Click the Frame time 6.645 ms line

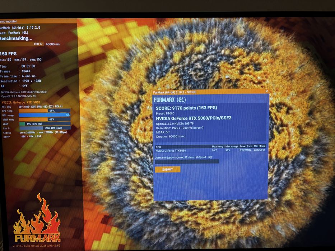click(18, 76)
